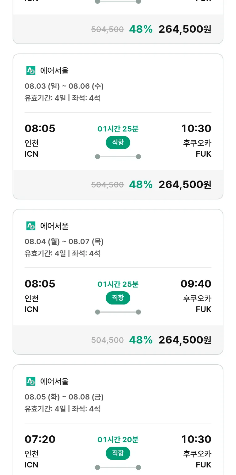Viewport: 236px width, 475px height.
Task: Click the 직항 badge on 08.04 flight
Action: pos(118,298)
